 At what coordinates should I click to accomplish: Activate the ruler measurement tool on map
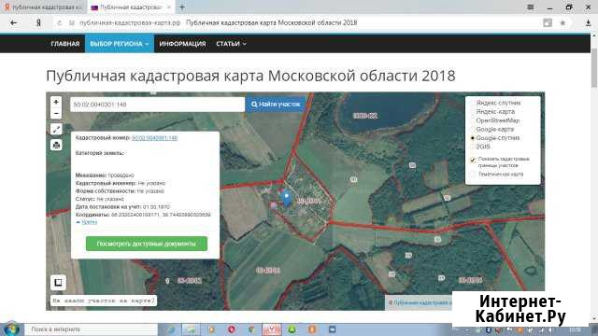[56, 129]
